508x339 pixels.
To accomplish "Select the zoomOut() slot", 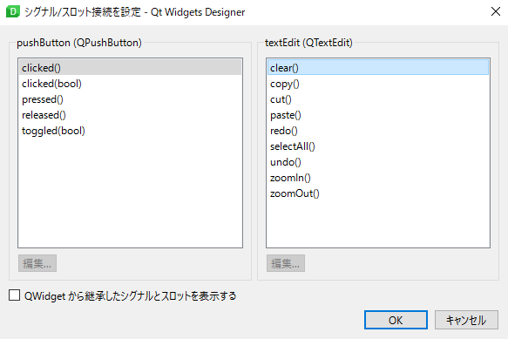I will tap(378, 193).
